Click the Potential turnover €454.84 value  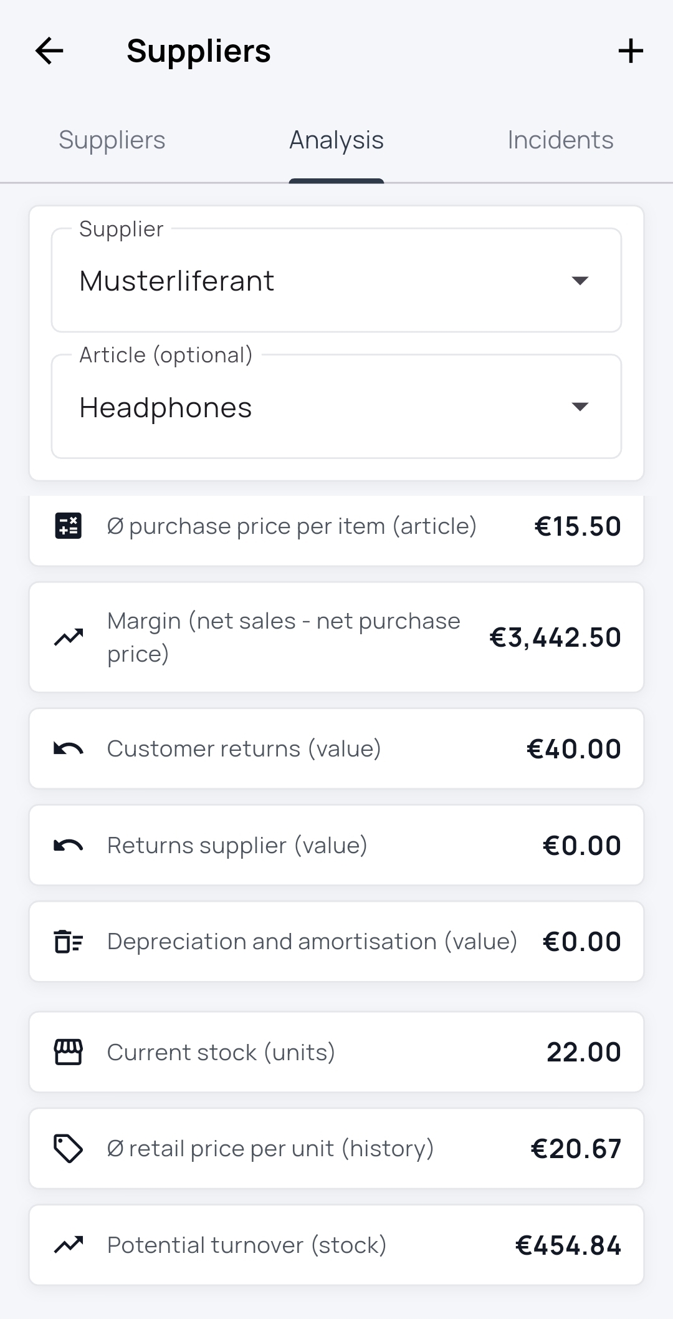pos(568,1245)
